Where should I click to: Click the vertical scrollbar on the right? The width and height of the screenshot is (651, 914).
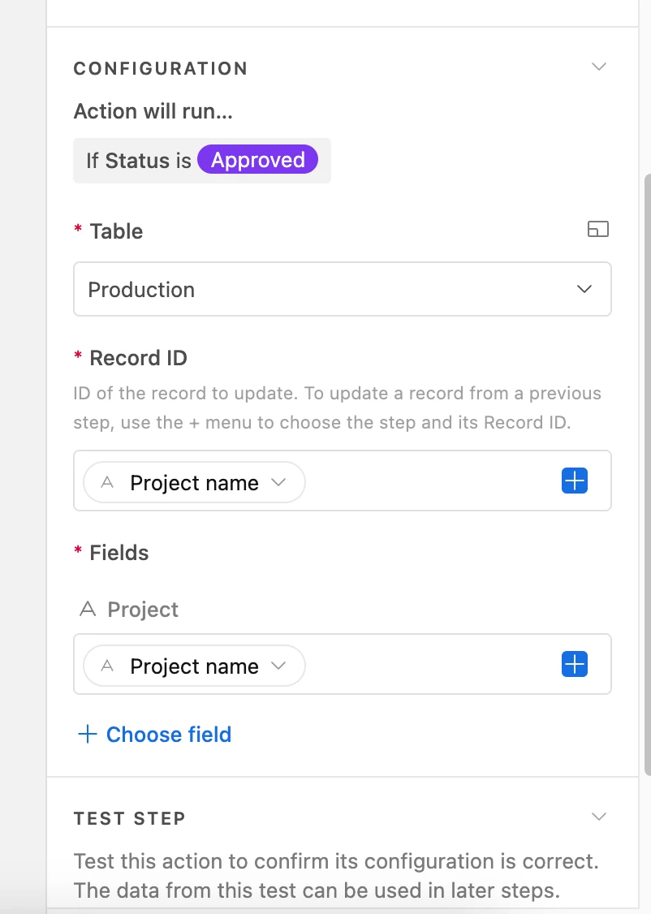pos(646,471)
